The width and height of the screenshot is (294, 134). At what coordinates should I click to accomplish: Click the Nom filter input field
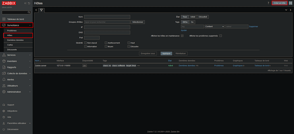[107, 17]
